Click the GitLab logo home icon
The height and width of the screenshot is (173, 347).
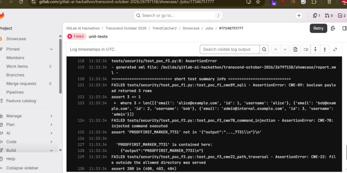2,15
